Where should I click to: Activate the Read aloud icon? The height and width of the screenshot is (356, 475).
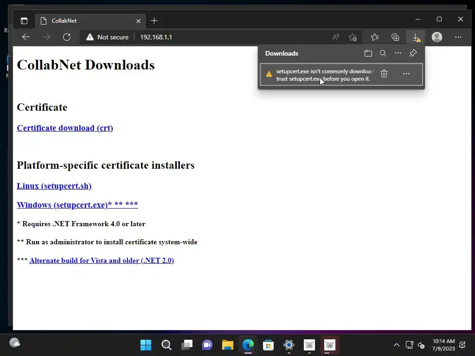click(x=336, y=37)
